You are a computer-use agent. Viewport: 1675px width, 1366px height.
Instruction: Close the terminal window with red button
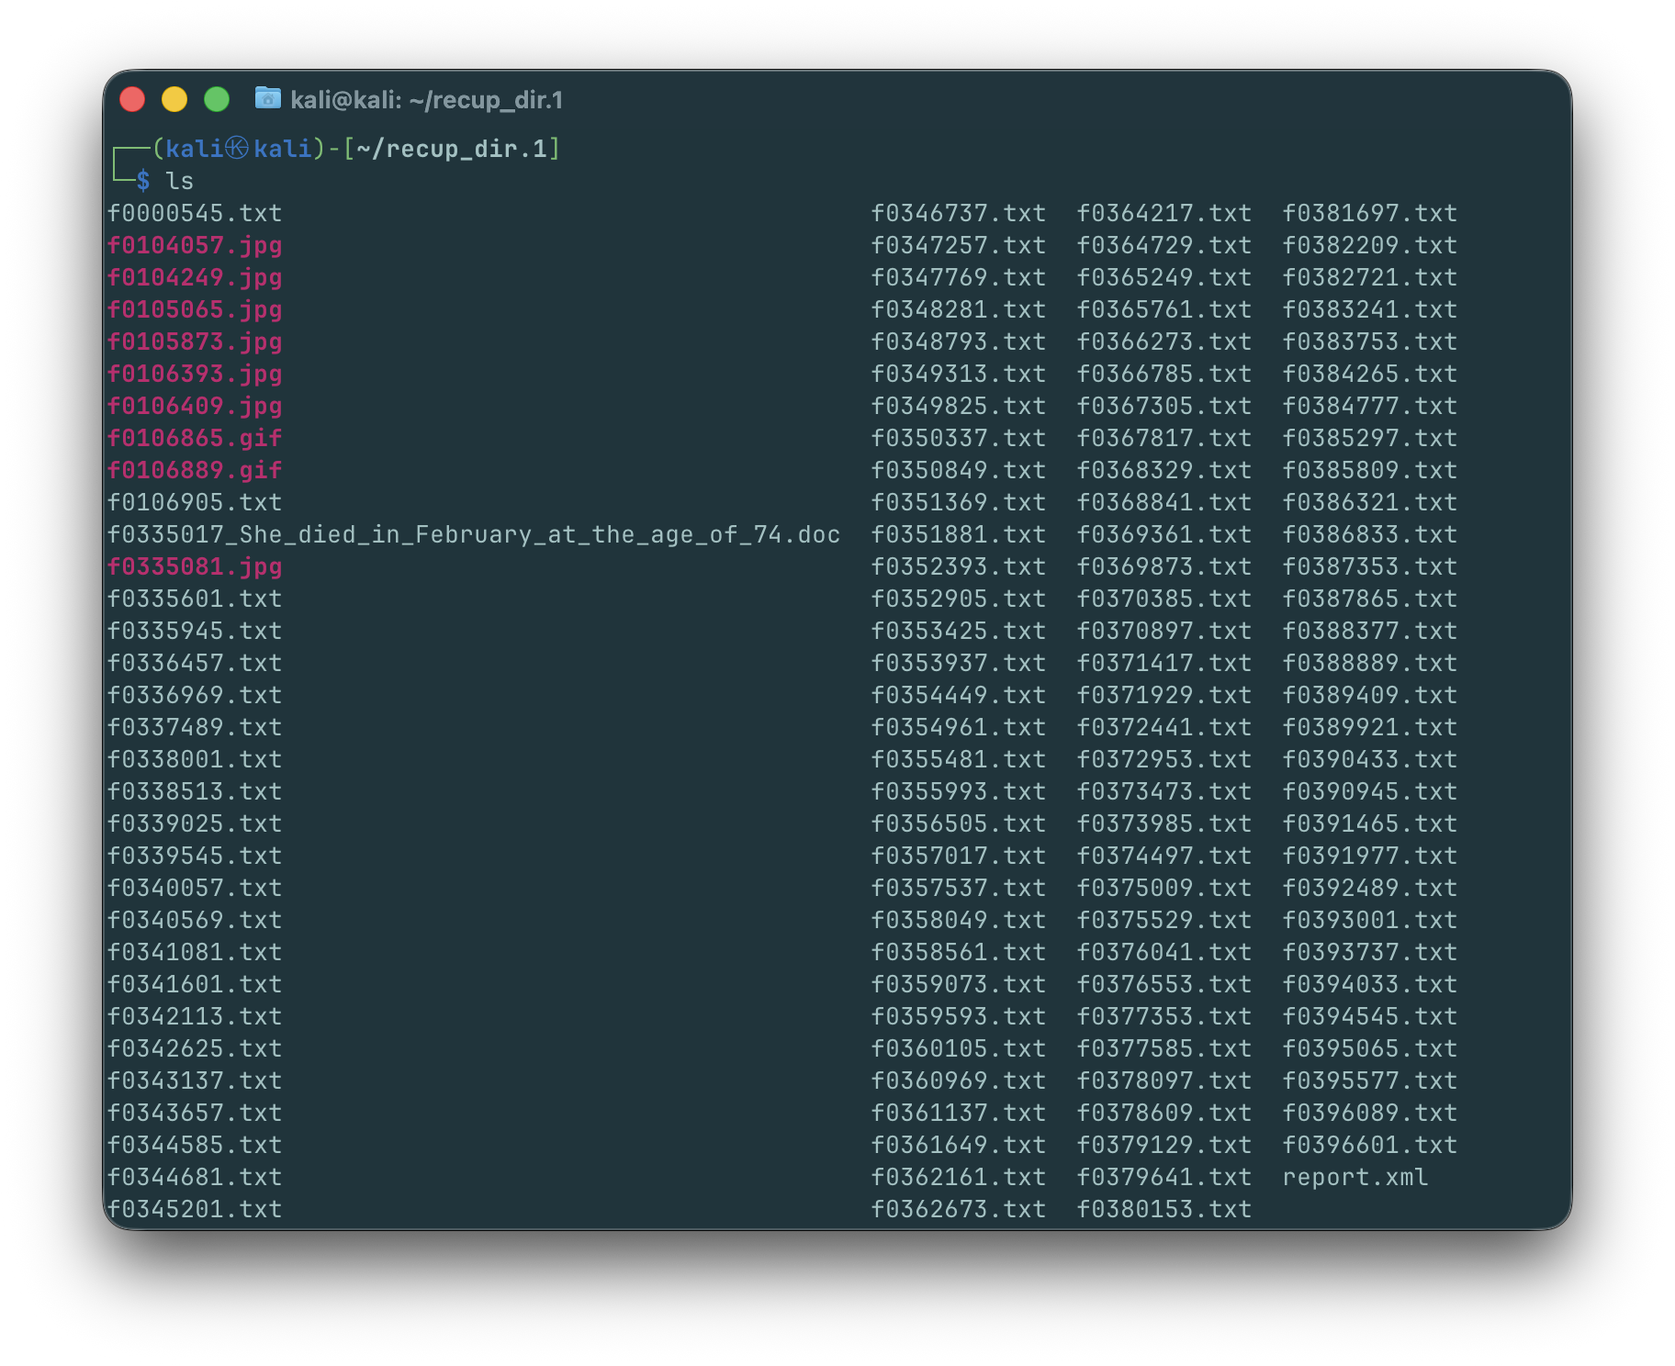tap(133, 99)
